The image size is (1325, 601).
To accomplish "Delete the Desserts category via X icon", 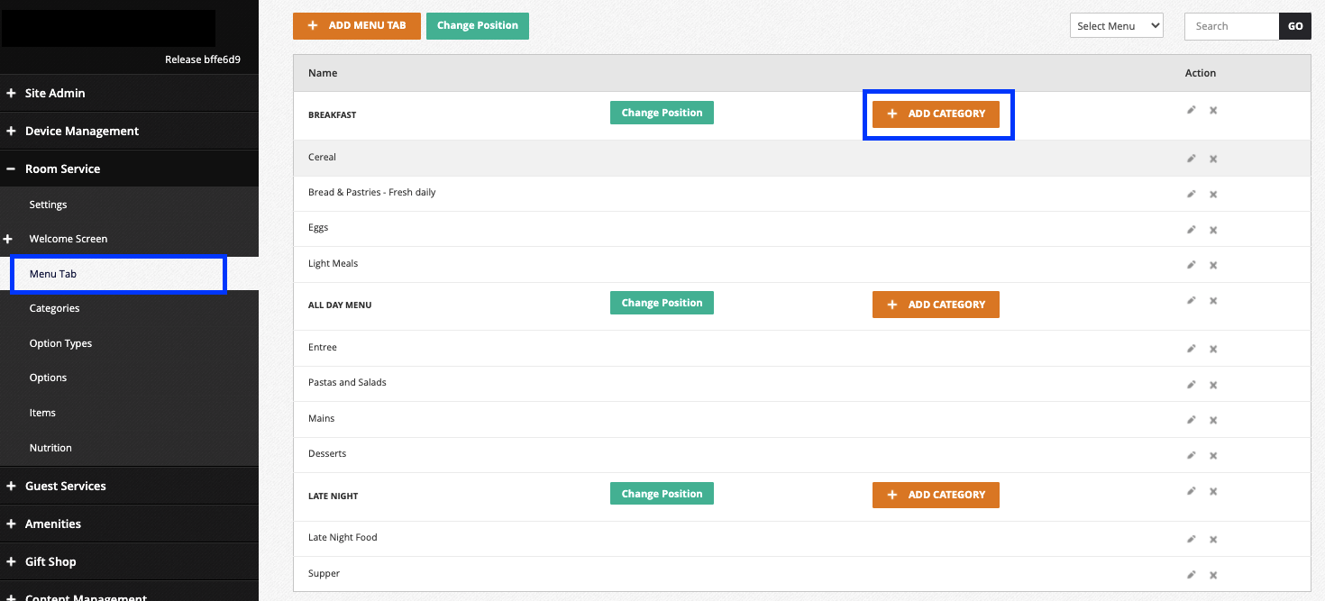I will pyautogui.click(x=1213, y=456).
